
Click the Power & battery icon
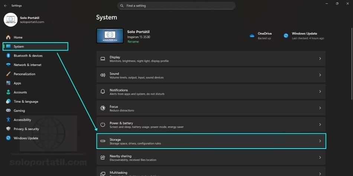click(x=103, y=124)
